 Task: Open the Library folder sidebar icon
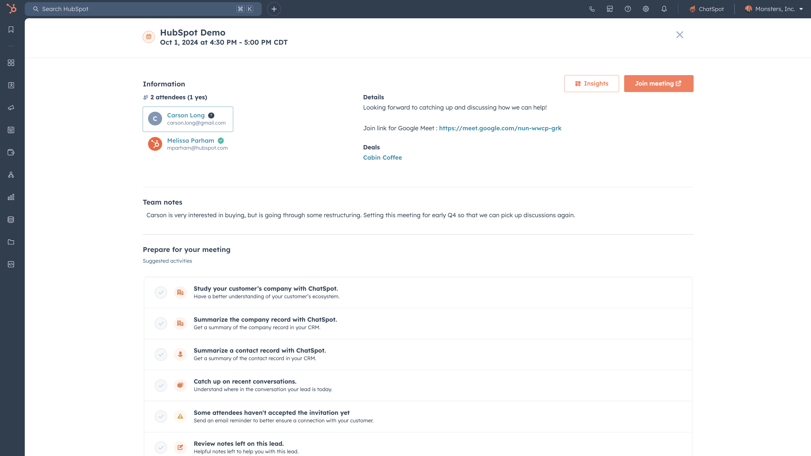coord(11,242)
